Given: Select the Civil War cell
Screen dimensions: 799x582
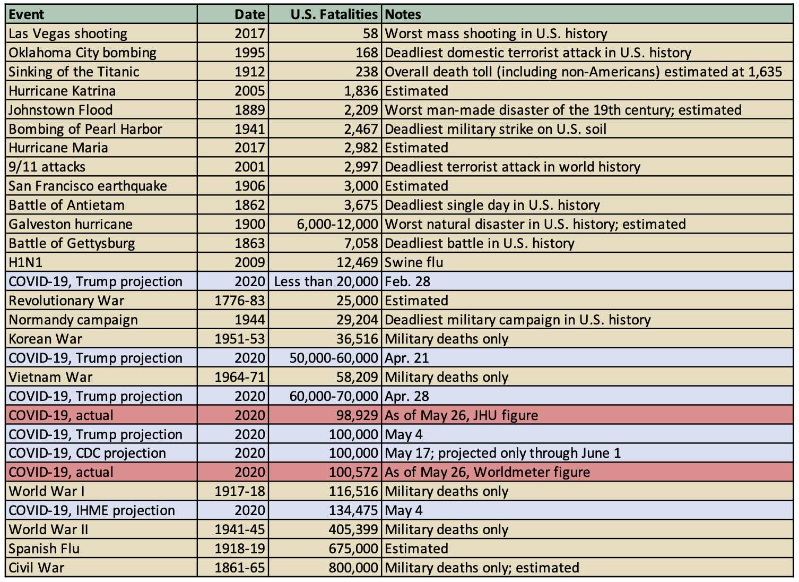Looking at the screenshot, I should [x=101, y=568].
